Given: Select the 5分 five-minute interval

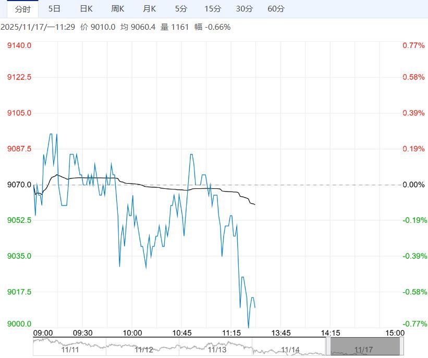Looking at the screenshot, I should coord(181,9).
